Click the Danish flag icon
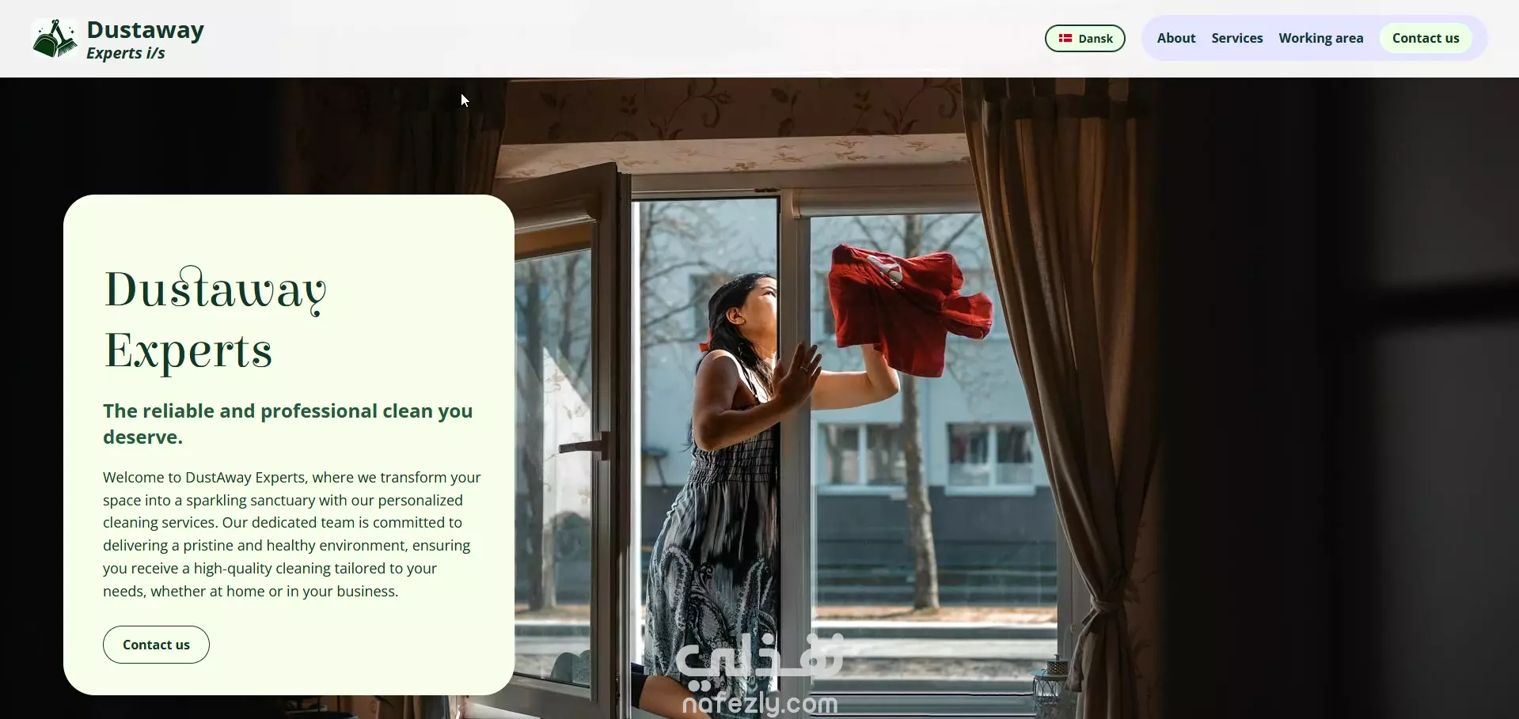 (1065, 38)
